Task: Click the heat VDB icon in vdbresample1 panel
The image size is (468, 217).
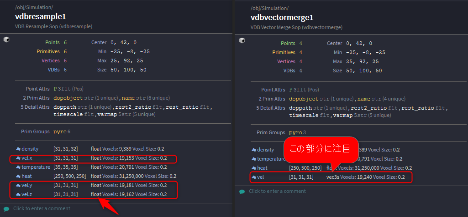Action: (18, 176)
